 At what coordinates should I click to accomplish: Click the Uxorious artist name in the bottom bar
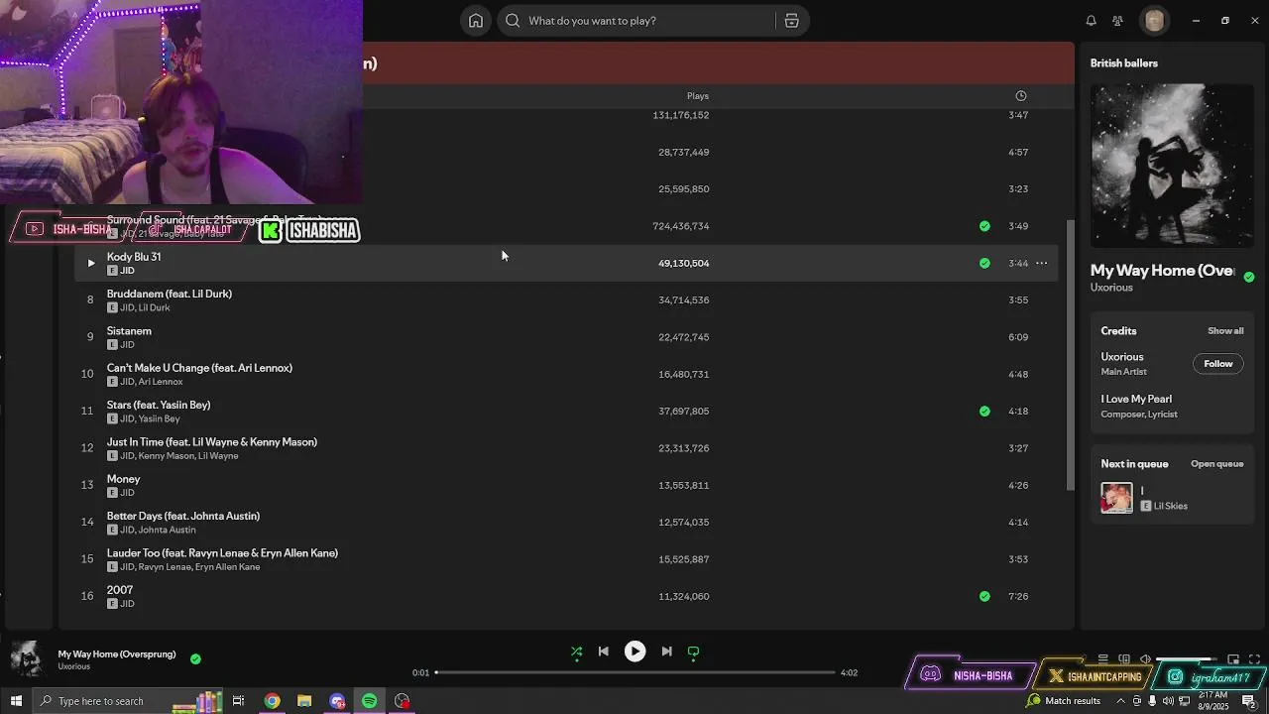[x=73, y=666]
